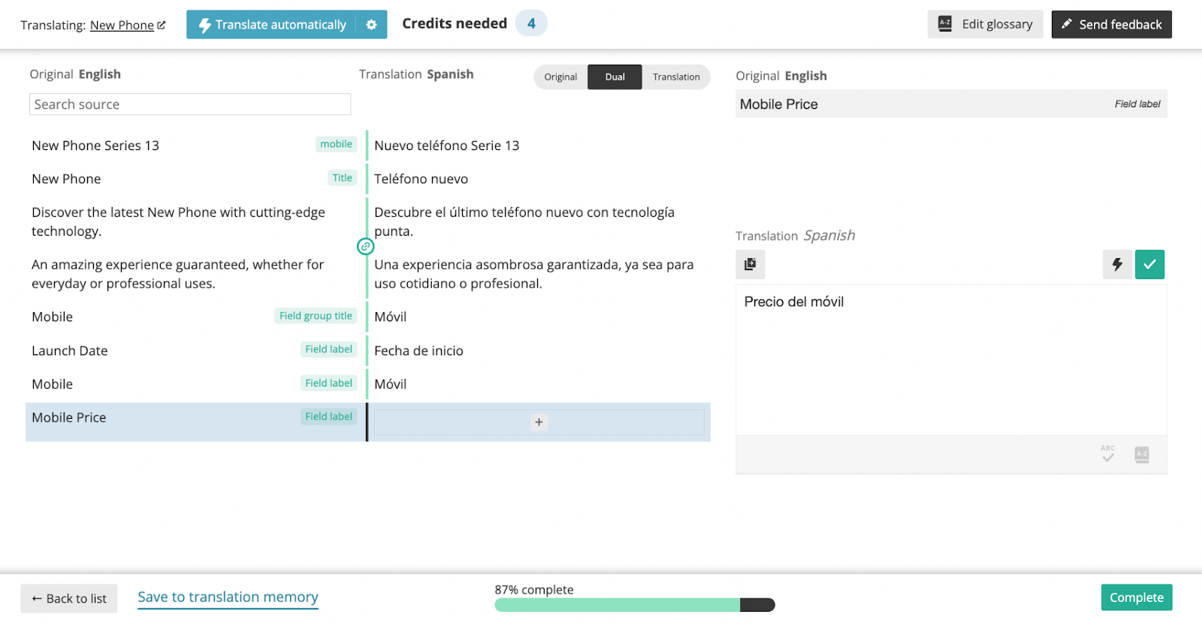The image size is (1202, 623).
Task: Open automatic translation settings gear
Action: 371,25
